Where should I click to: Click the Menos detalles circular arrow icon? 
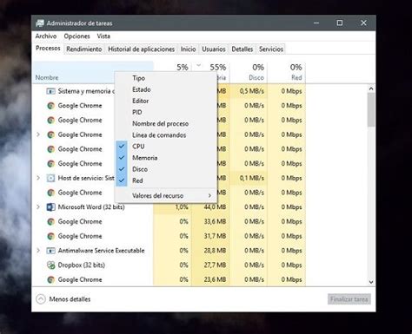[41, 299]
